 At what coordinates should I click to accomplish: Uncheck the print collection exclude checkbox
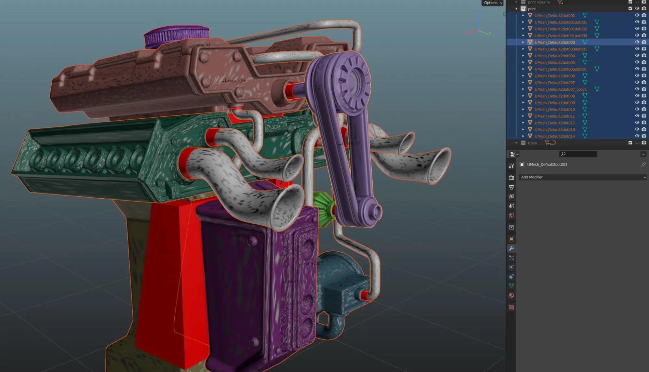(x=630, y=9)
